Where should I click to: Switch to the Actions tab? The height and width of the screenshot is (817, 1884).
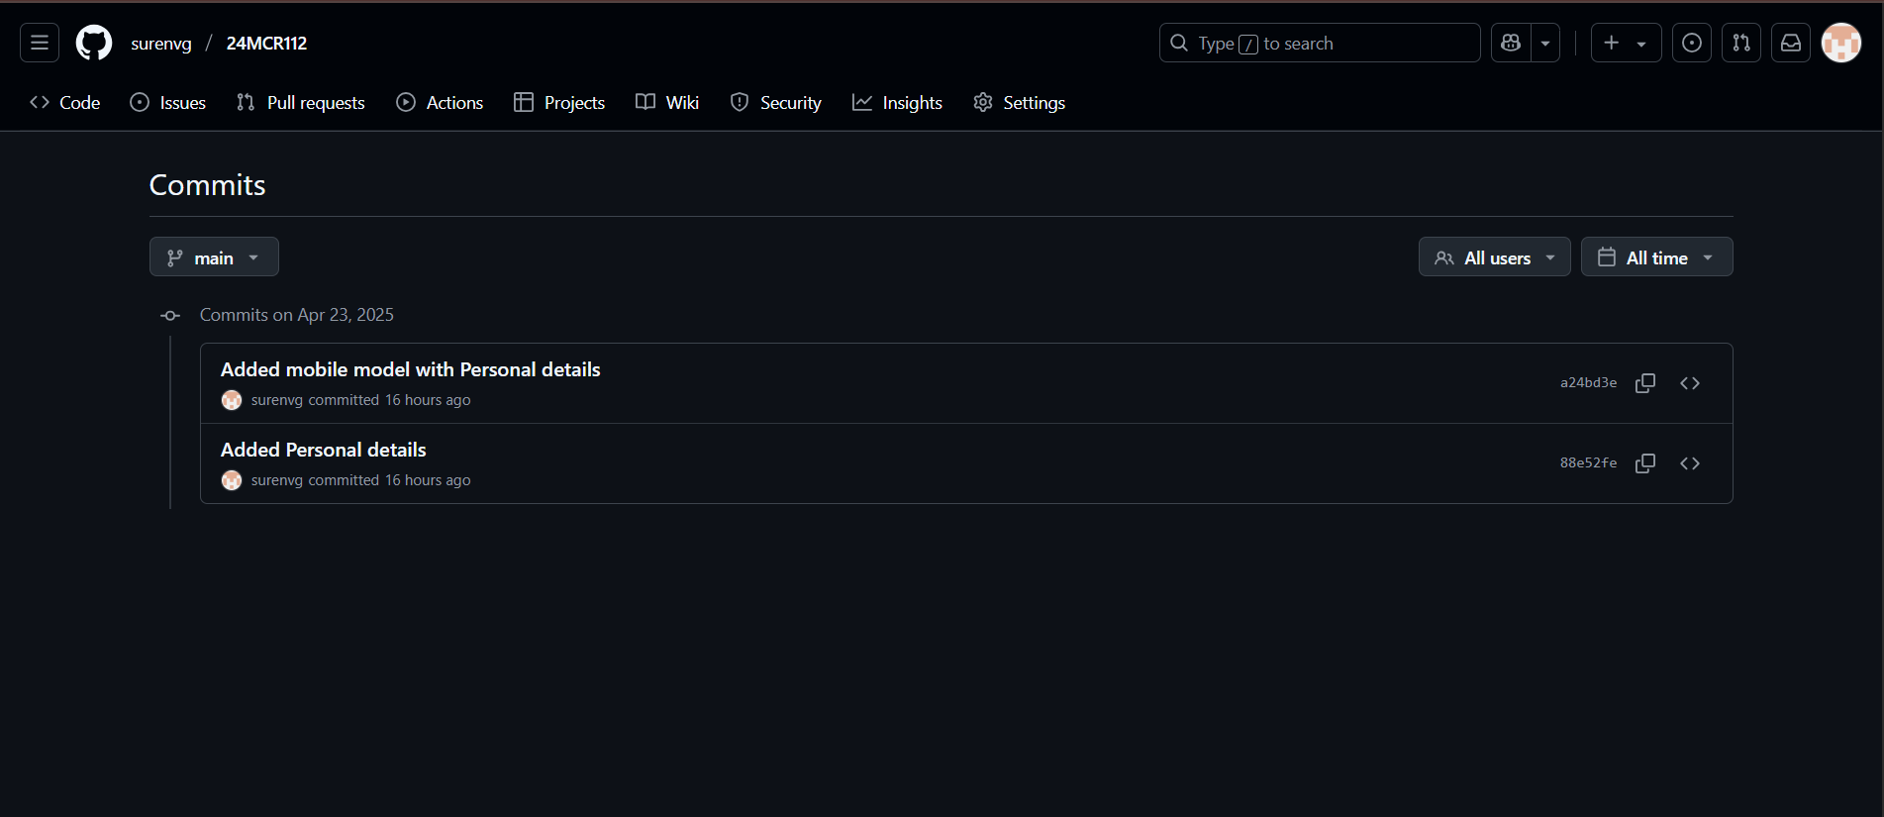pyautogui.click(x=440, y=102)
